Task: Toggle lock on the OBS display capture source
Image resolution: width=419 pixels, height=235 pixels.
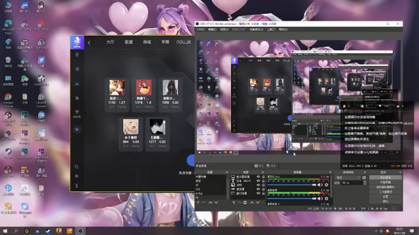Action: pyautogui.click(x=263, y=176)
